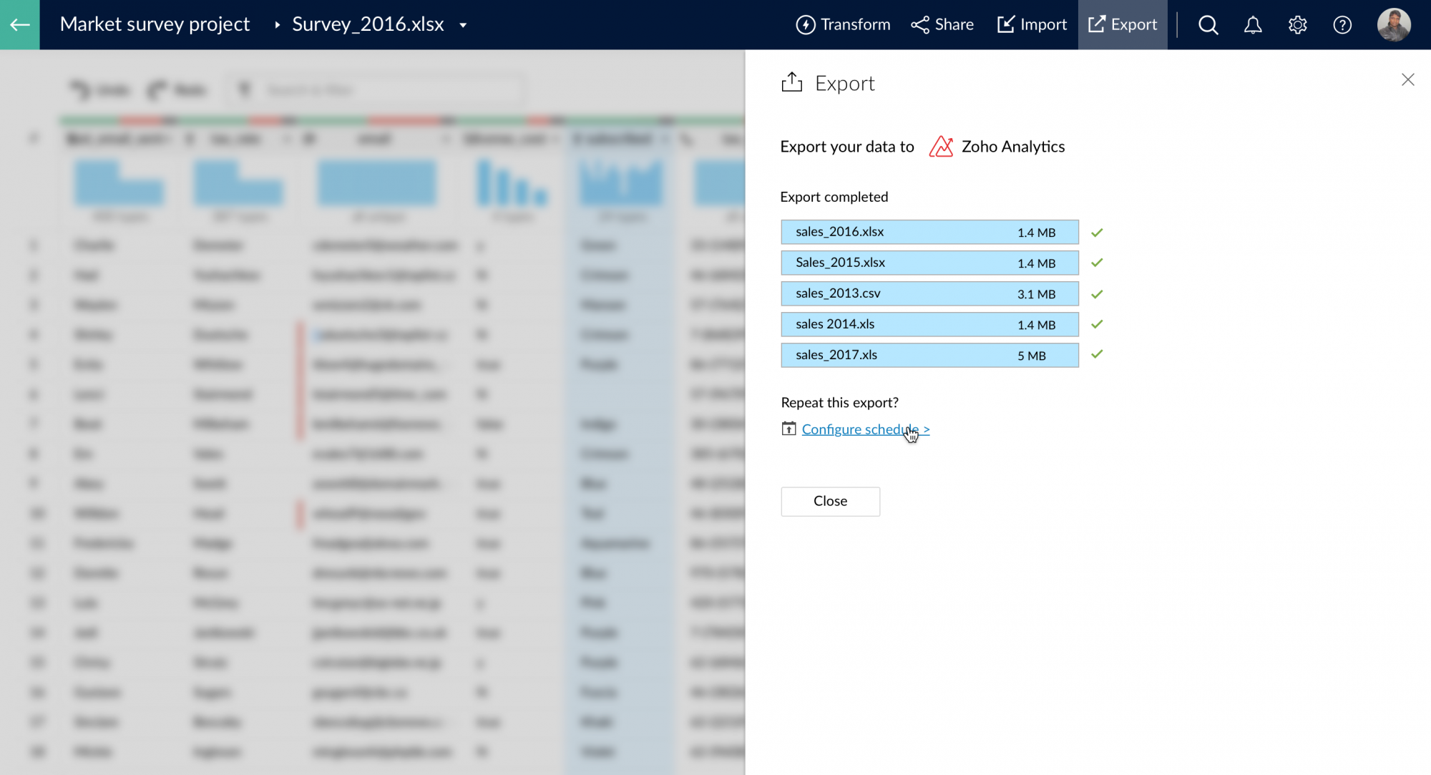
Task: Open notifications bell icon
Action: pyautogui.click(x=1252, y=25)
